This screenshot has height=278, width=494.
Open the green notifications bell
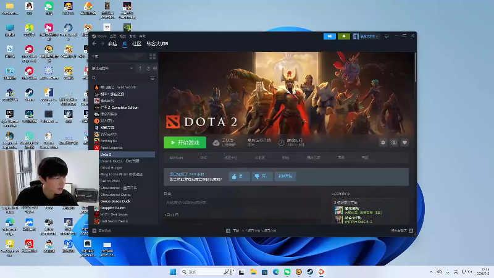click(344, 36)
